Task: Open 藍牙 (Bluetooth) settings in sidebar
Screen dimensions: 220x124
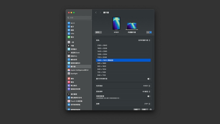Action: 73,27
